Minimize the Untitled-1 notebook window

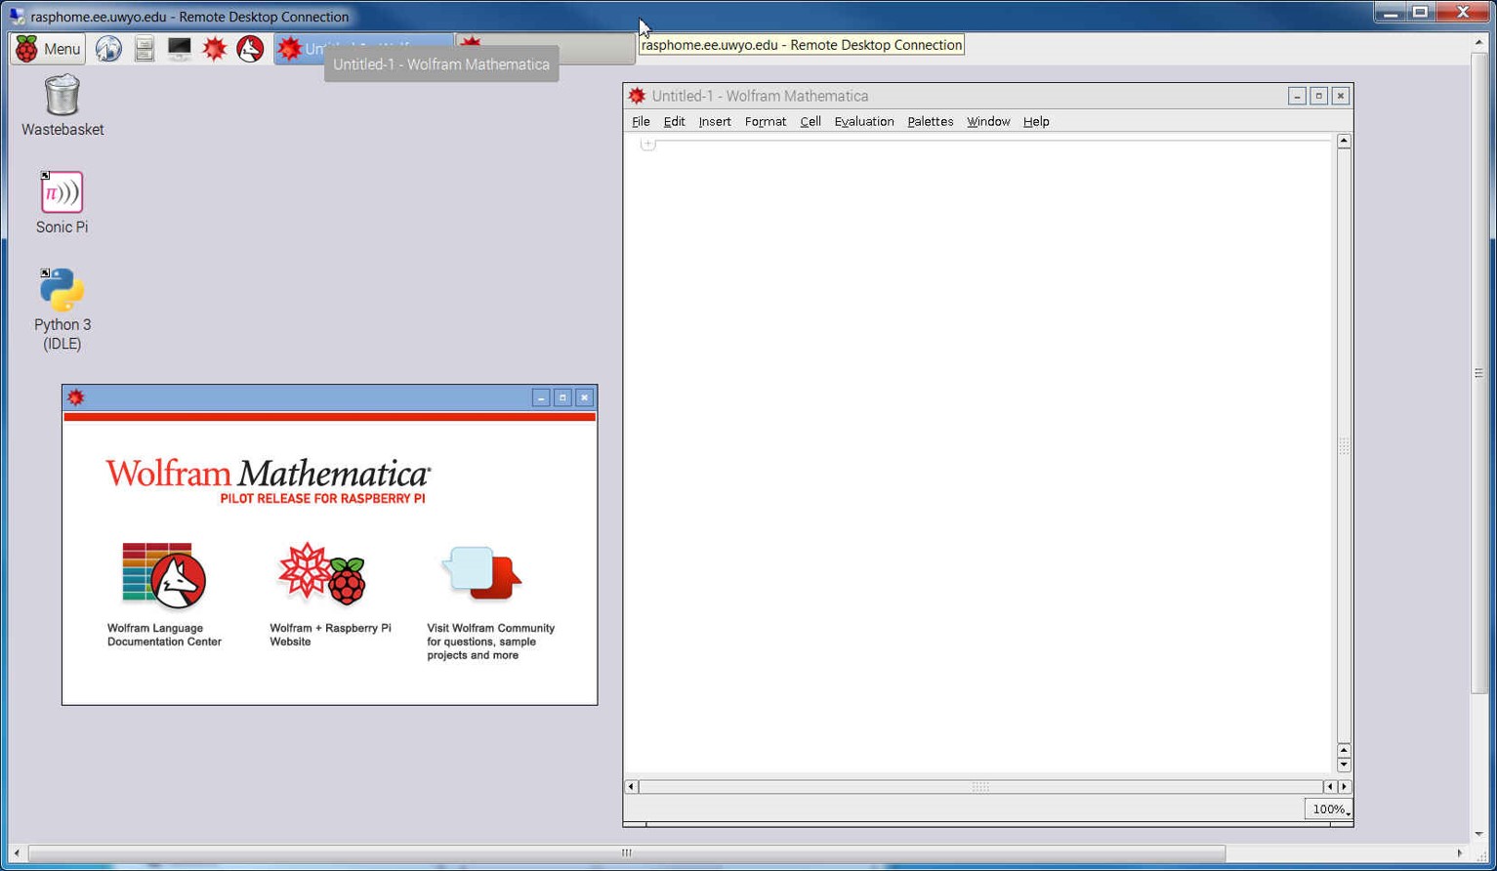tap(1297, 96)
